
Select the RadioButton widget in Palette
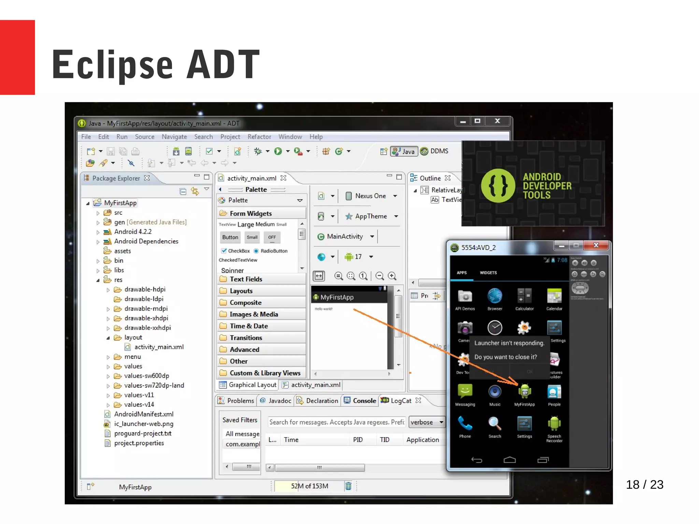coord(271,251)
